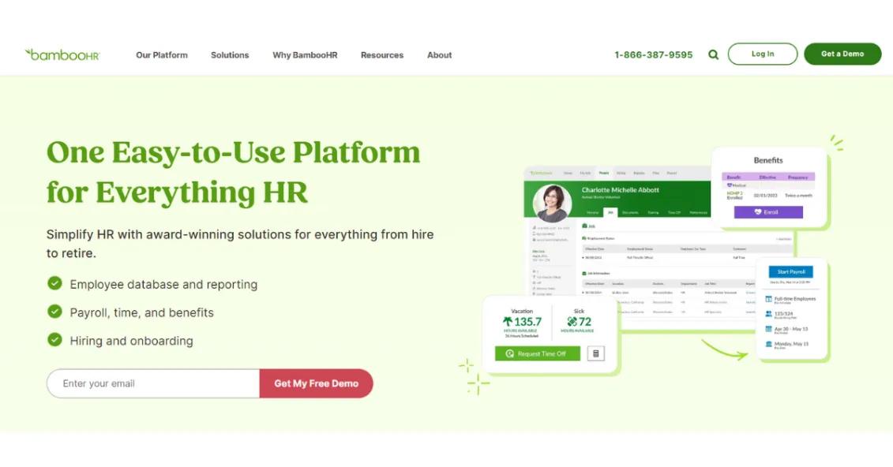Click checkmark beside Employee database and reporting
The image size is (893, 467).
(54, 283)
